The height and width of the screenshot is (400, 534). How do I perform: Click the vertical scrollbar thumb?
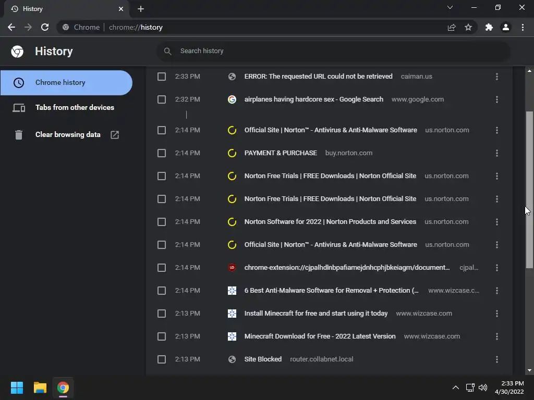coord(529,190)
